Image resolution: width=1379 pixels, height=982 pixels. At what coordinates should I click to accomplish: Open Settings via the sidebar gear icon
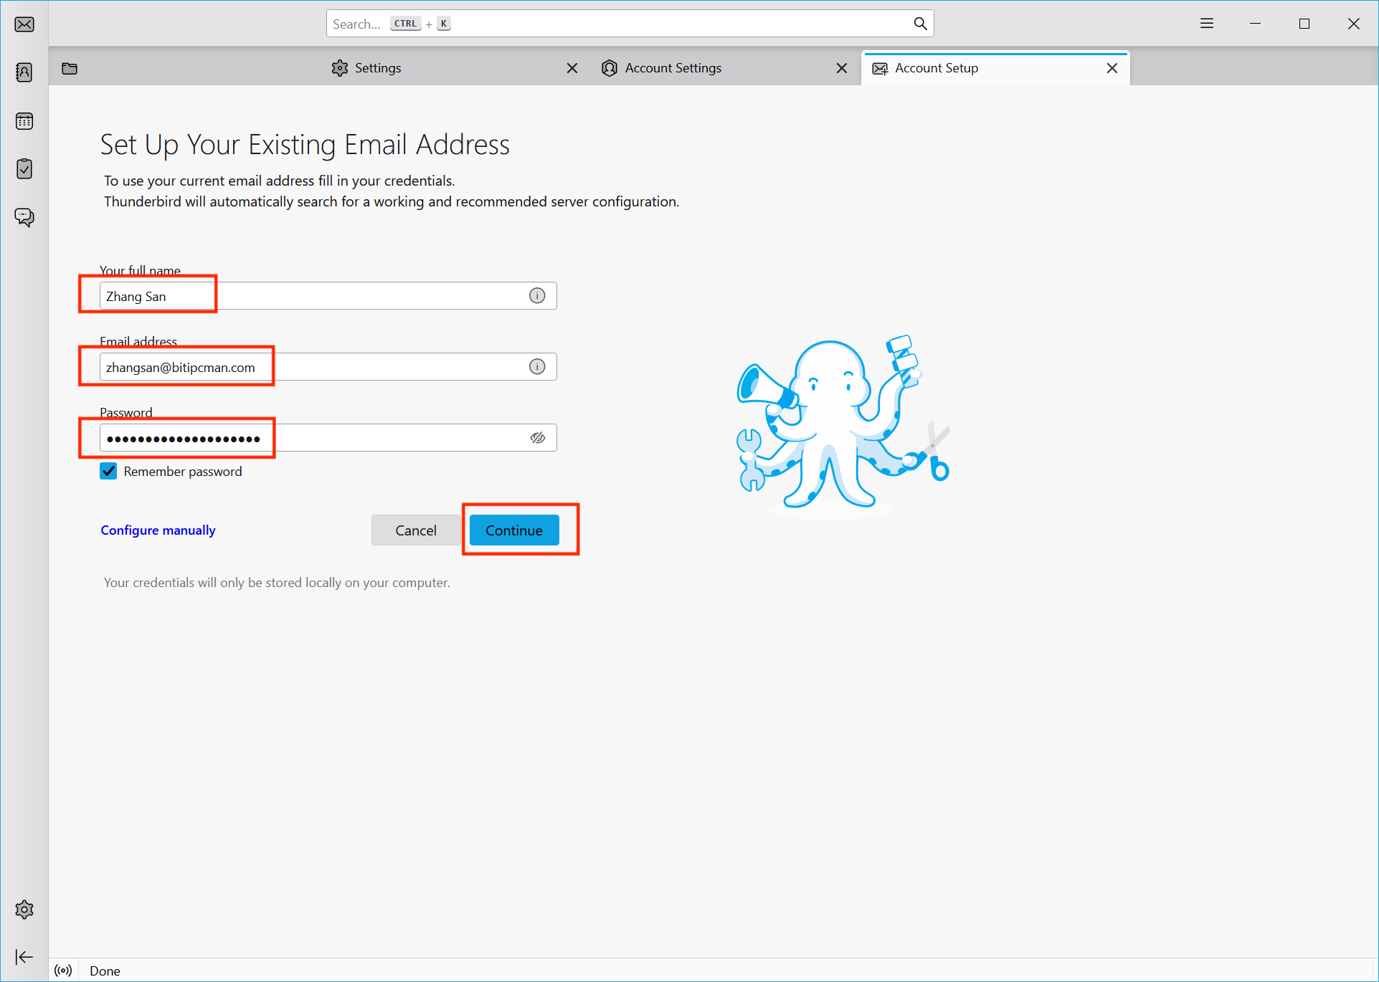pyautogui.click(x=24, y=910)
